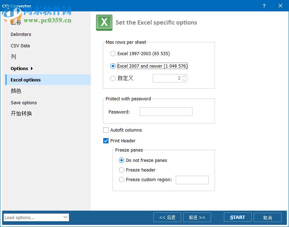Screen dimensions: 289x227
Task: Open the CSV Data section
Action: coord(20,46)
